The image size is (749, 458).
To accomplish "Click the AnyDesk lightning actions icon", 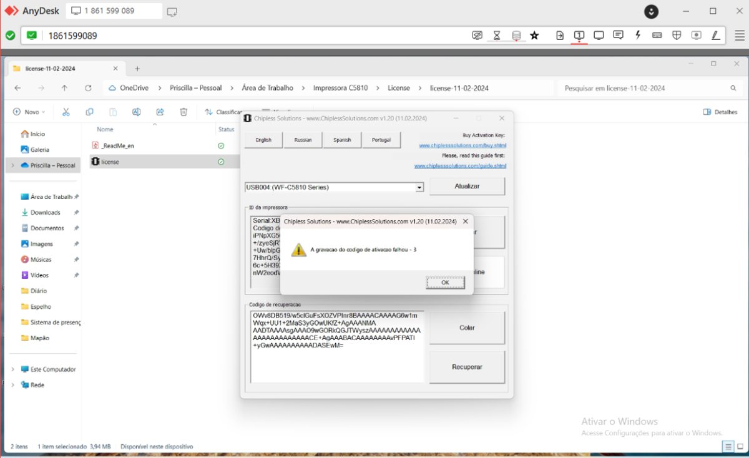I will (638, 35).
